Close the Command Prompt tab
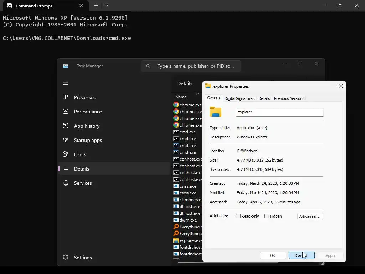The height and width of the screenshot is (274, 365). [x=81, y=6]
